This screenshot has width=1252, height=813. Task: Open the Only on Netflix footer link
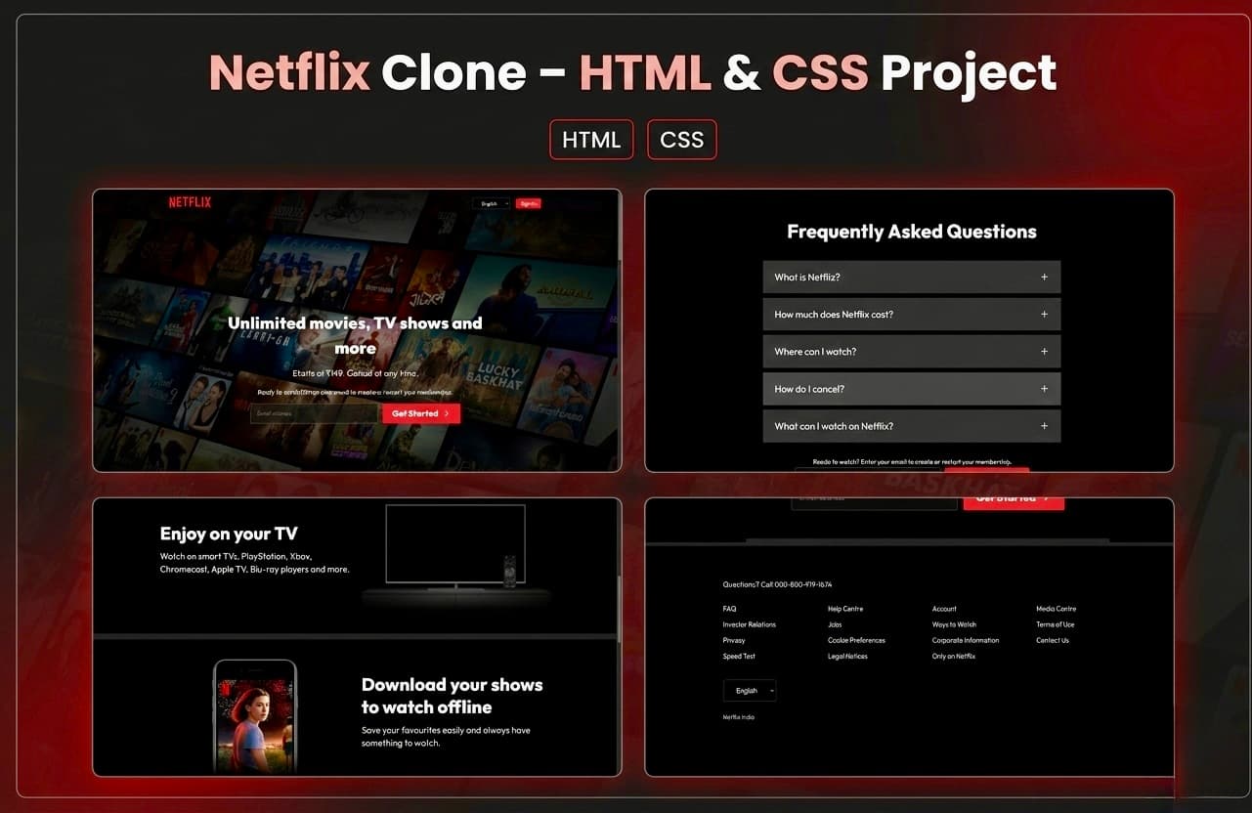[954, 657]
